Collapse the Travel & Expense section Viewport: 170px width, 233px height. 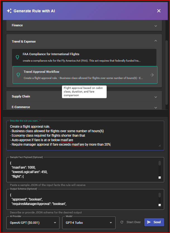coord(155,41)
